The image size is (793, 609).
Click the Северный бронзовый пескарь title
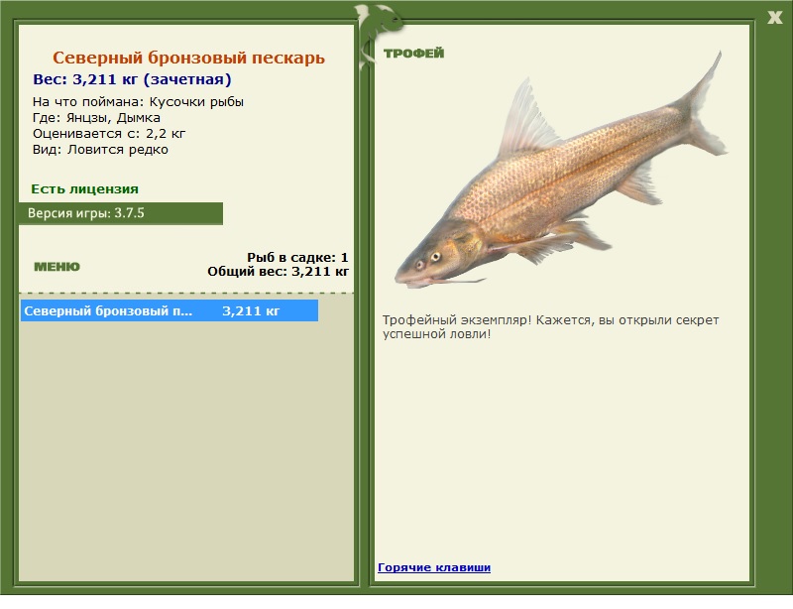(x=188, y=59)
